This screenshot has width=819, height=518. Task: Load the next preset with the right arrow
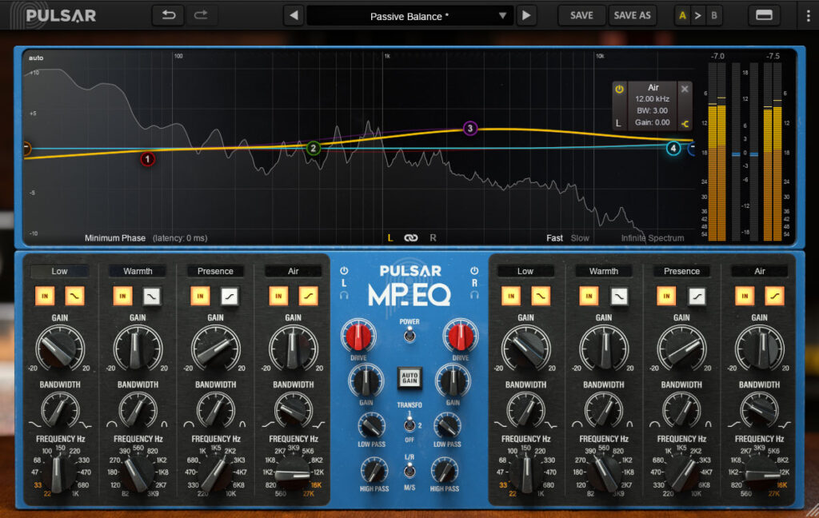(525, 15)
